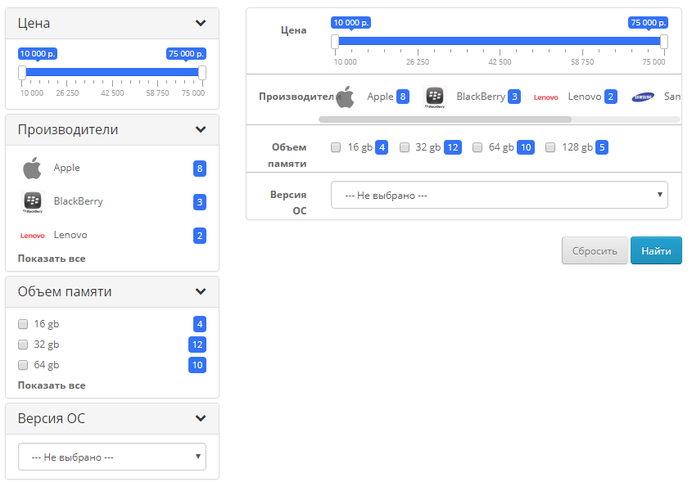Screen dimensions: 692x482
Task: Open left Версия ОС dropdown
Action: [112, 457]
